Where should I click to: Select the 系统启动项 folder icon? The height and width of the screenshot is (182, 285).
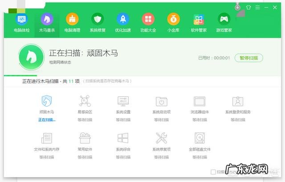(x=161, y=101)
